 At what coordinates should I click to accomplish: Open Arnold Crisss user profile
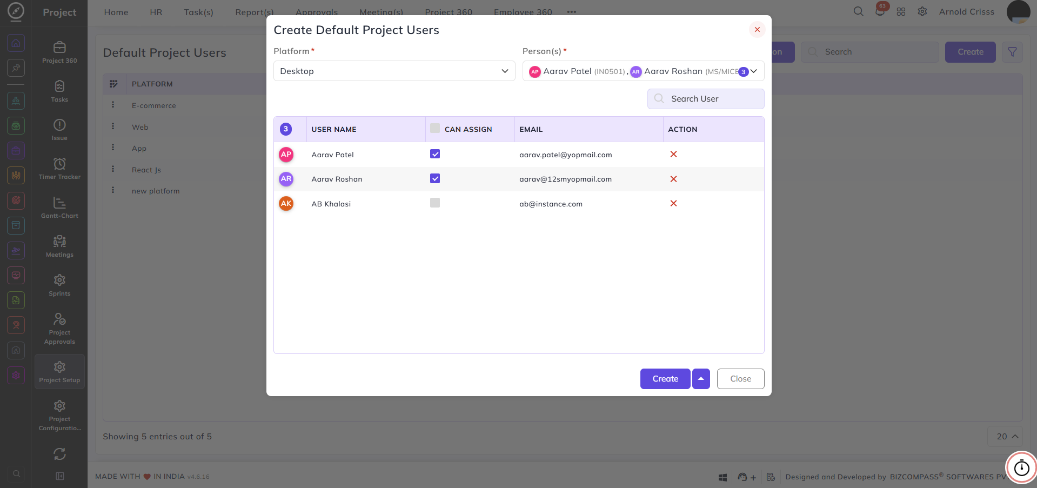966,12
